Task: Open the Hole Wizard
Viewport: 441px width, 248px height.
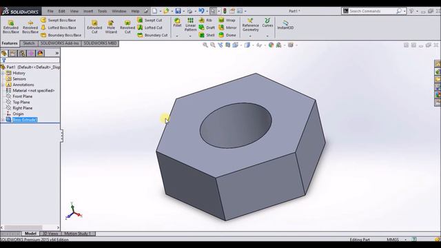Action: click(111, 27)
